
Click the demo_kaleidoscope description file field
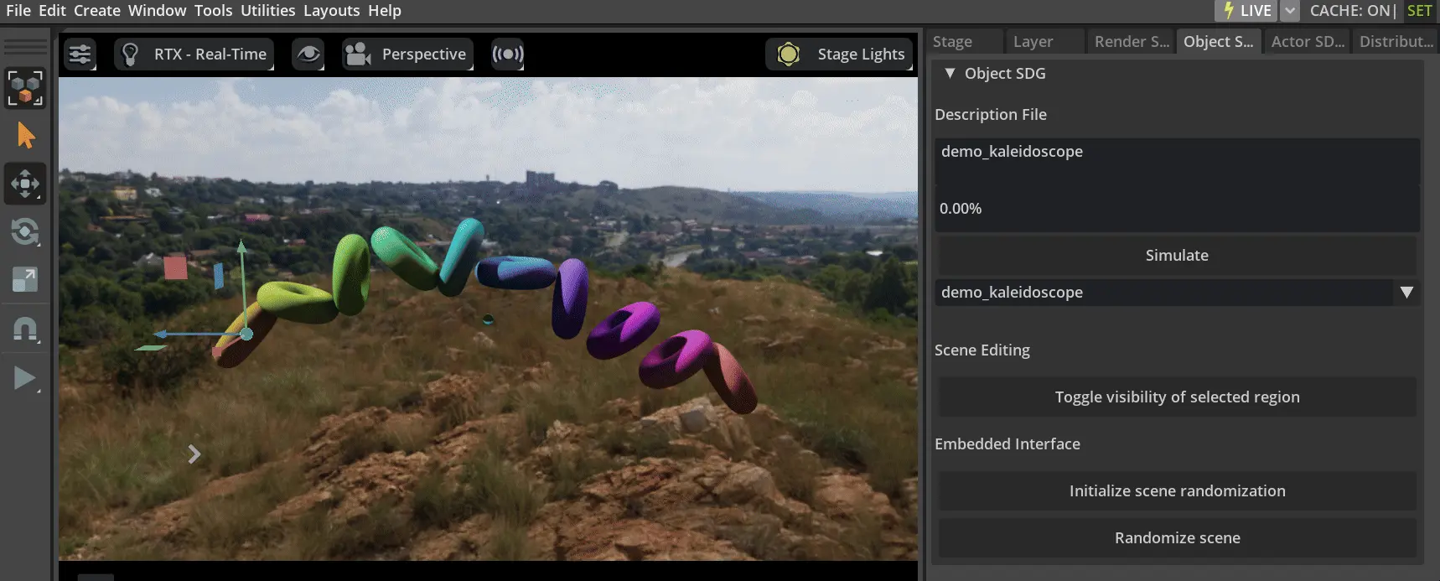(1177, 161)
